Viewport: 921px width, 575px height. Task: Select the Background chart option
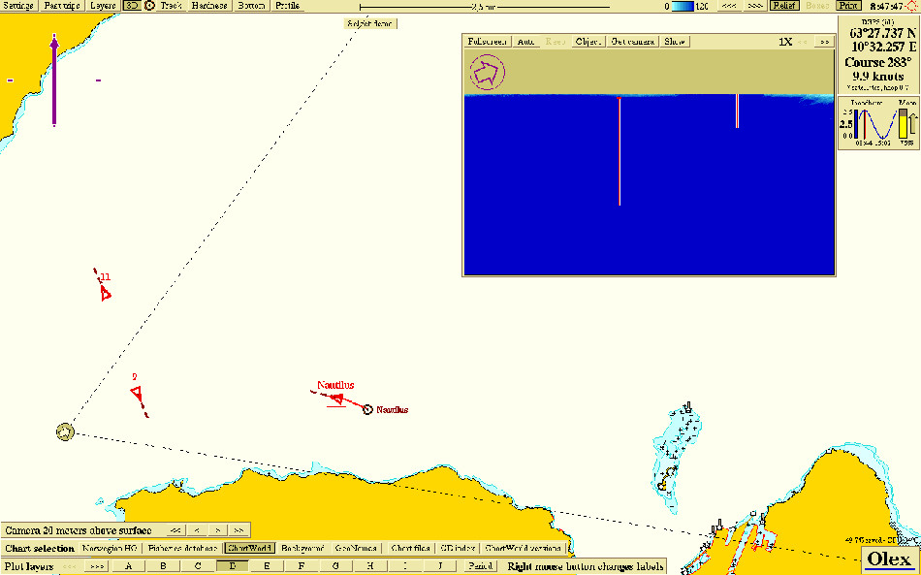302,549
